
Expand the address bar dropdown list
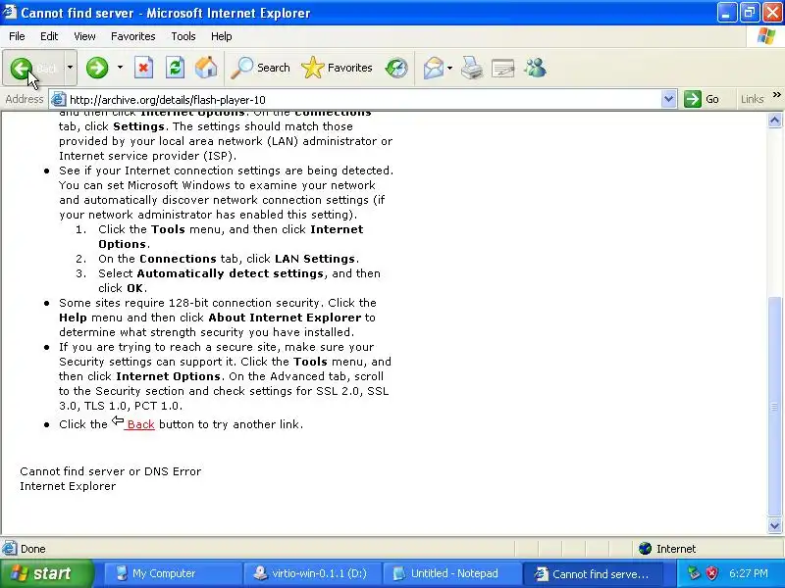(x=668, y=100)
